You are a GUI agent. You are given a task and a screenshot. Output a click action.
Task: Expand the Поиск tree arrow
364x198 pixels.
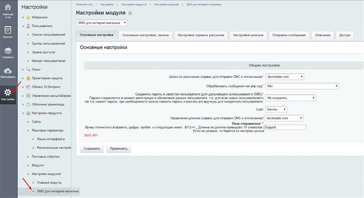pyautogui.click(x=23, y=69)
